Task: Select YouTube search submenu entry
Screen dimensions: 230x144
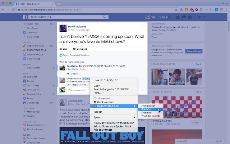Action: tap(150, 116)
